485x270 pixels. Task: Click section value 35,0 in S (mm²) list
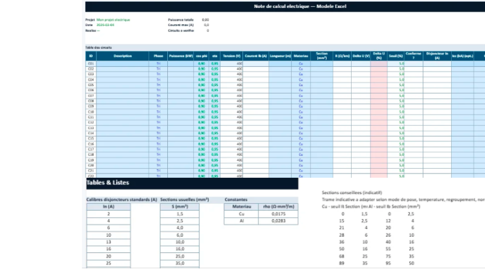click(x=179, y=263)
